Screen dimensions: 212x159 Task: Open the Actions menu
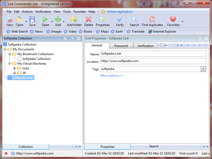[27, 12]
